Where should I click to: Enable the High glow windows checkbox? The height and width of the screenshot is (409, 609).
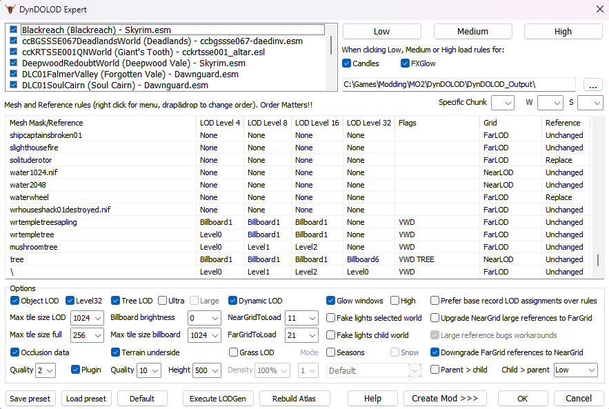395,301
